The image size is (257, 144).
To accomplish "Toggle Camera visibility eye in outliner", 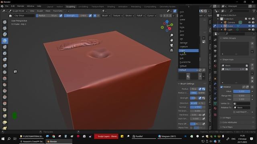I will [x=249, y=22].
